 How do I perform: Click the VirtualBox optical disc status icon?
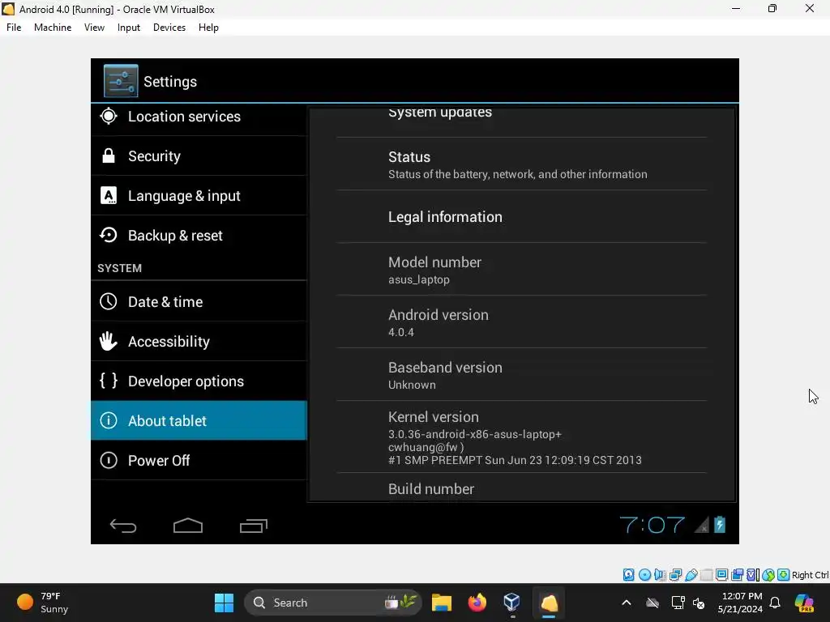[x=644, y=575]
